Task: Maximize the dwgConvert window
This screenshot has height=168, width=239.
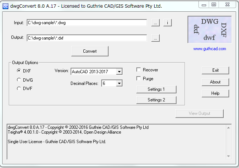Action: pyautogui.click(x=214, y=5)
